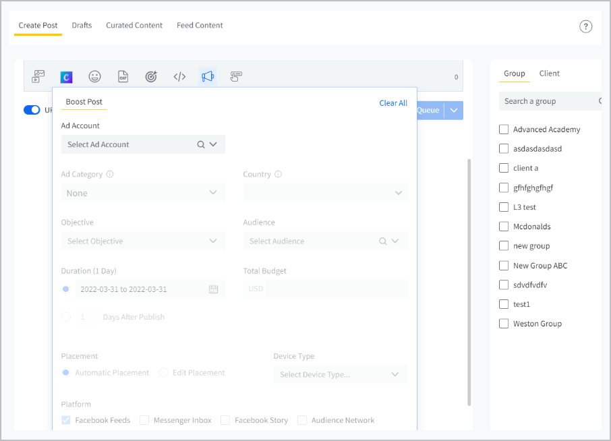Expand the Queue button arrow
The height and width of the screenshot is (441, 611).
[454, 111]
